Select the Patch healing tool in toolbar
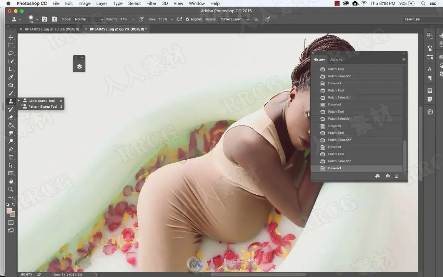The image size is (443, 277). tap(11, 85)
